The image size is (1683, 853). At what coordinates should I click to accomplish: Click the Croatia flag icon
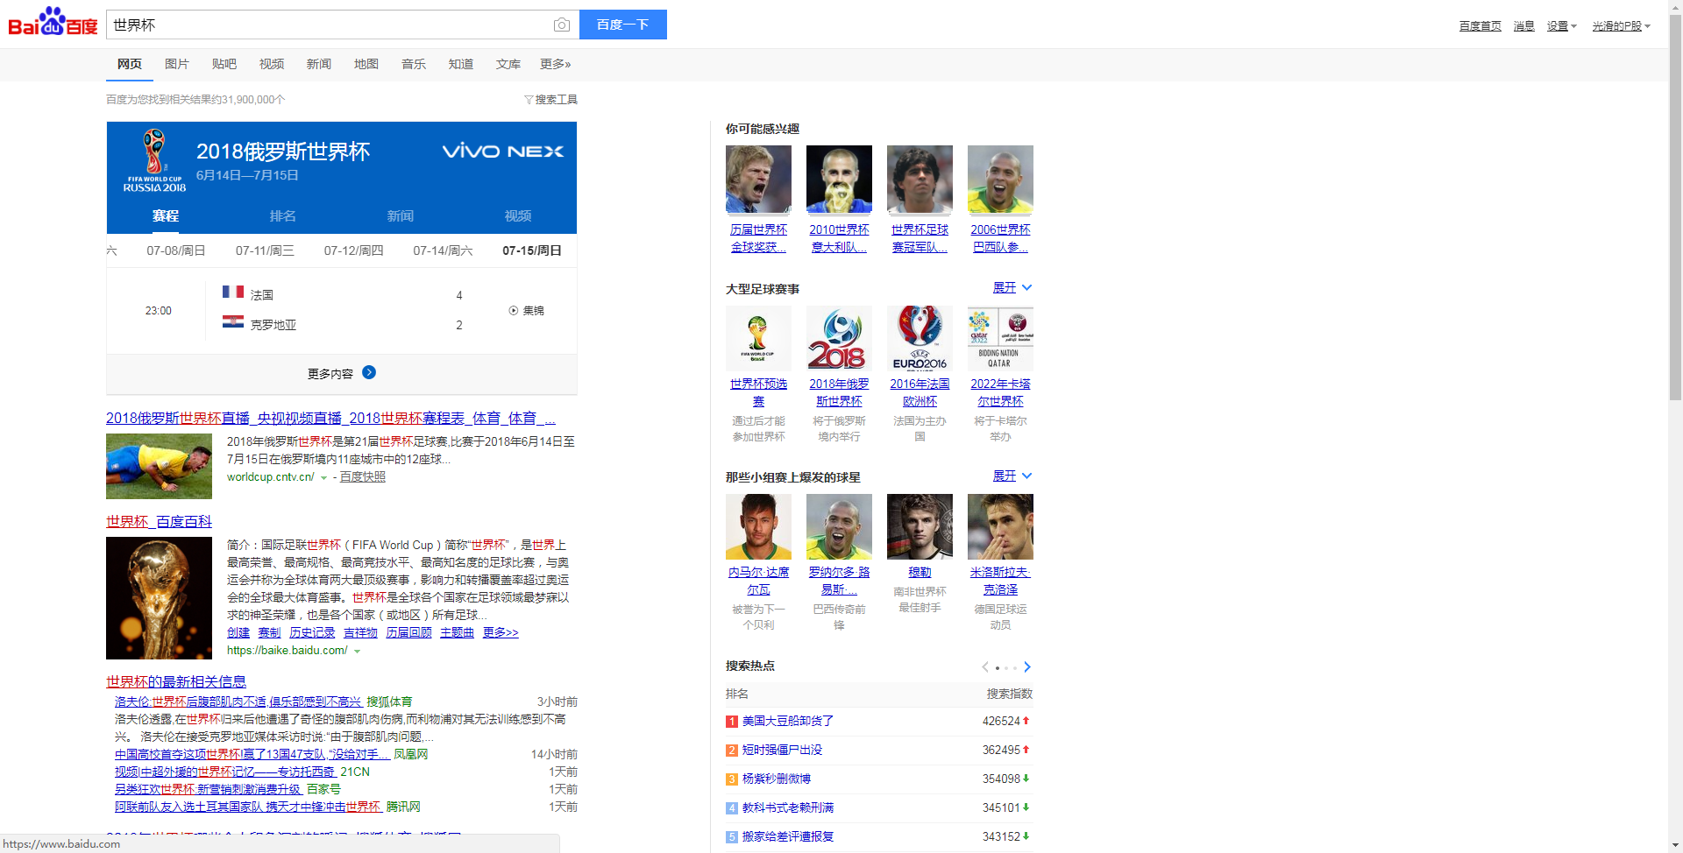tap(233, 321)
